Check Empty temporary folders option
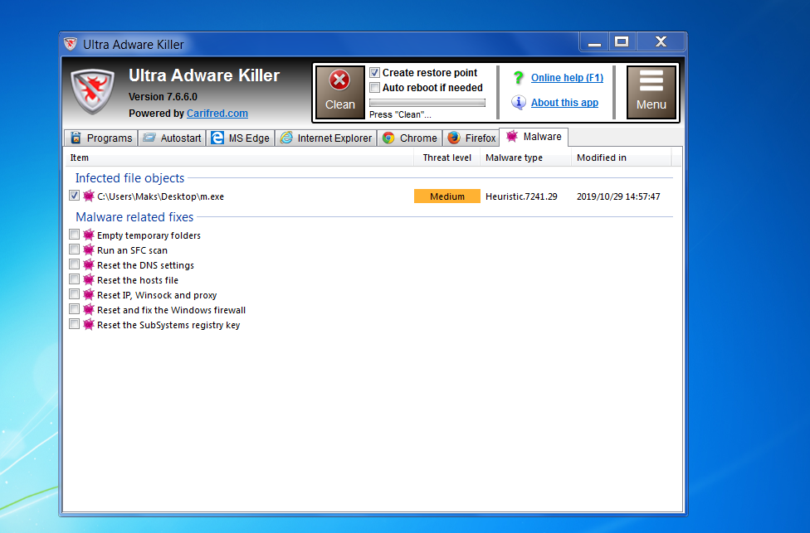This screenshot has height=533, width=810. [x=74, y=235]
